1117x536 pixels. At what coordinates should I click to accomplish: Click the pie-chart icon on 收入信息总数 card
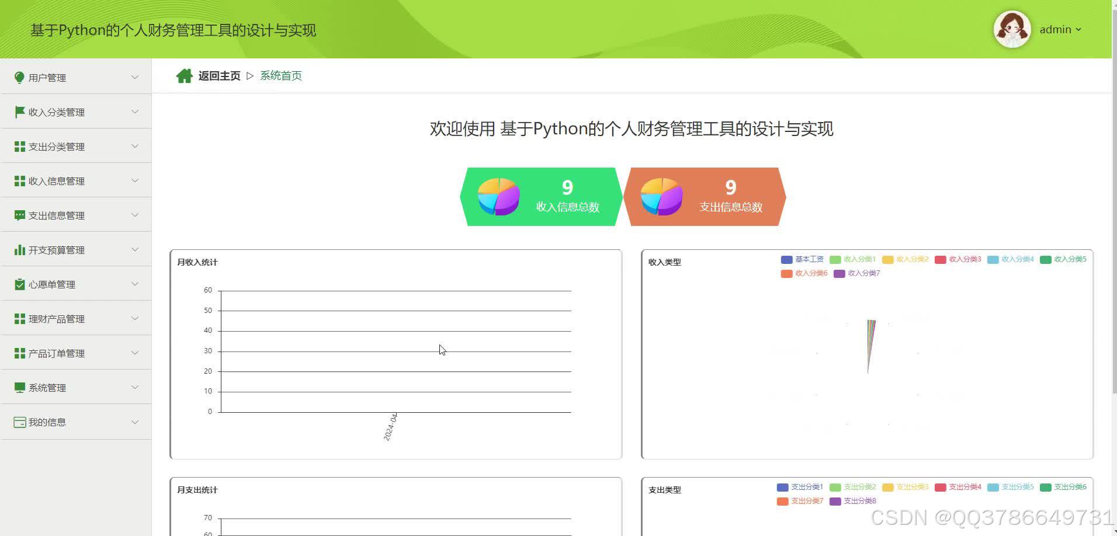point(498,196)
